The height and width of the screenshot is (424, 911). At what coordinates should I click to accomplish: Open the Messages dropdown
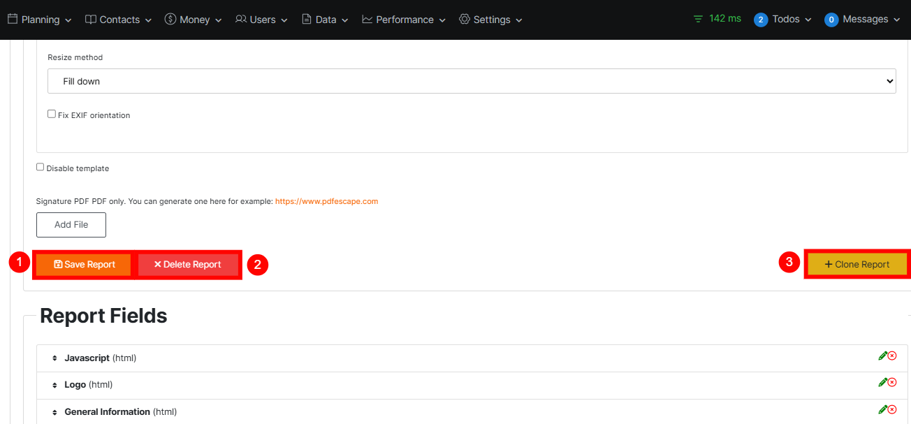(x=862, y=20)
